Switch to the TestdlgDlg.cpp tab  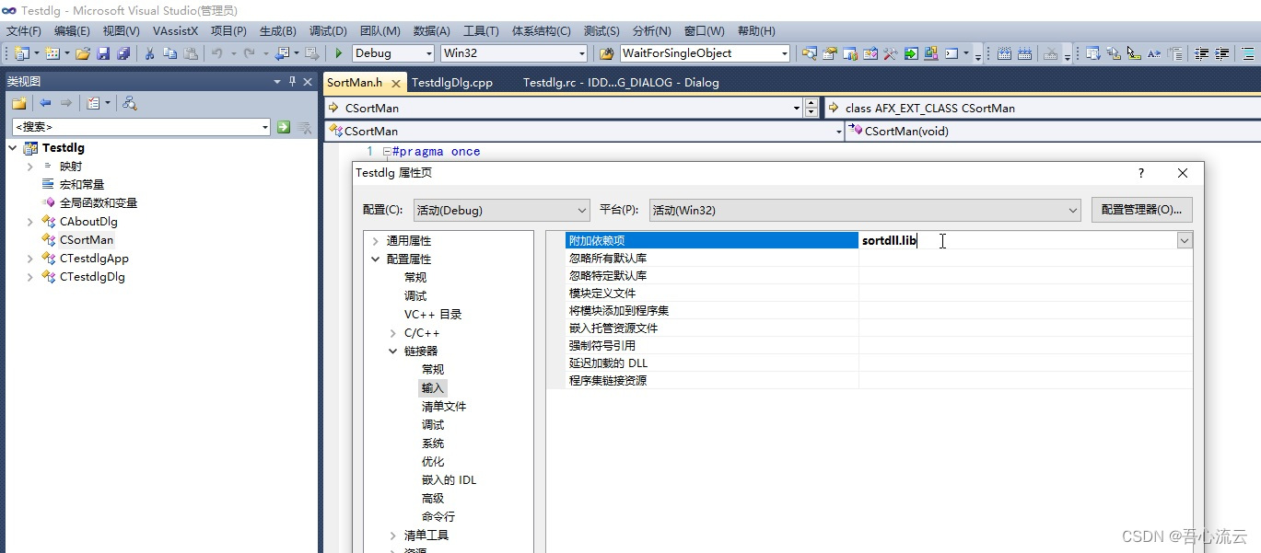(452, 83)
